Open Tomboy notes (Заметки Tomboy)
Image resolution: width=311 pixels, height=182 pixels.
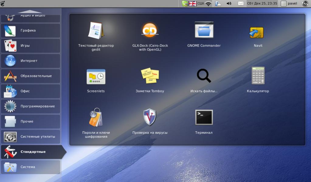coord(150,76)
